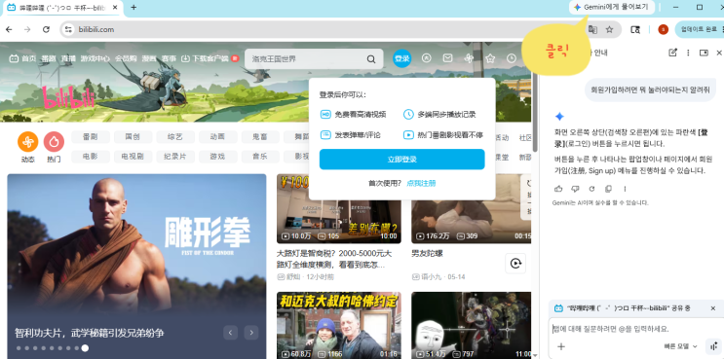The height and width of the screenshot is (359, 724).
Task: Open the 动态 pinwheel icon in header
Action: 469,58
